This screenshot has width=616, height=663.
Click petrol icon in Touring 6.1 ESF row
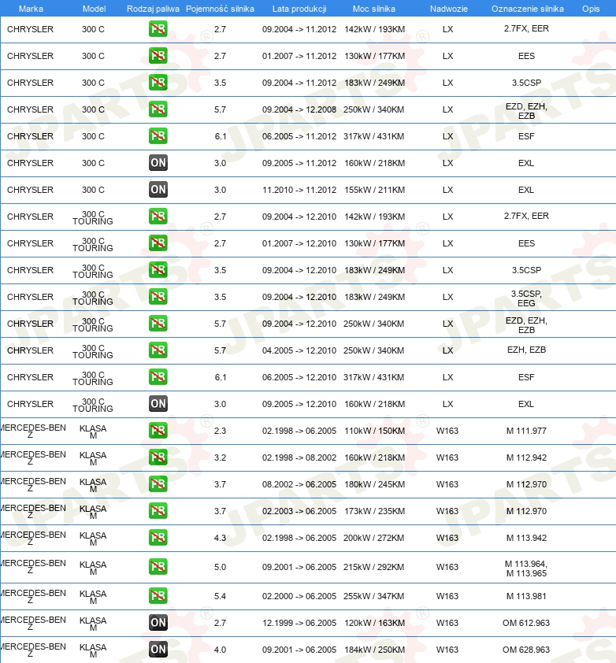coord(158,376)
